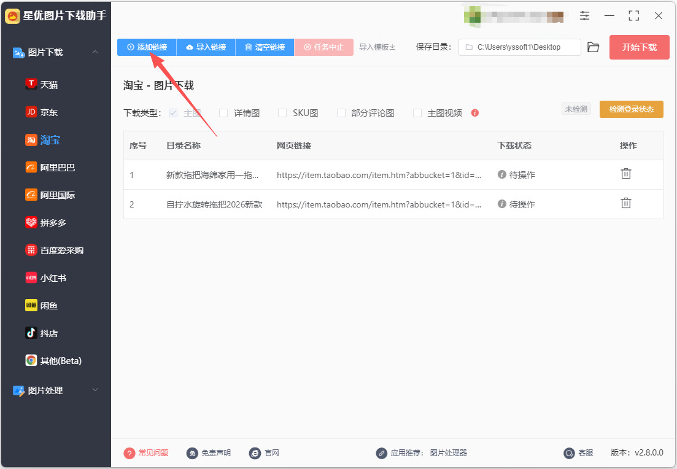Toggle fullscreen with the title bar icon
The width and height of the screenshot is (677, 469).
634,16
